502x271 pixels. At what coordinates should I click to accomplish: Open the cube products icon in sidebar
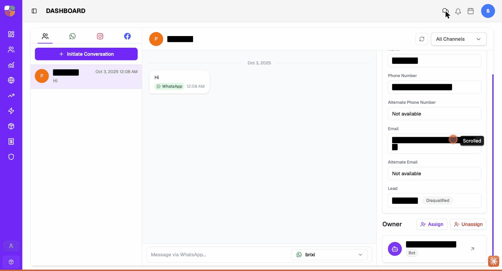point(11,126)
